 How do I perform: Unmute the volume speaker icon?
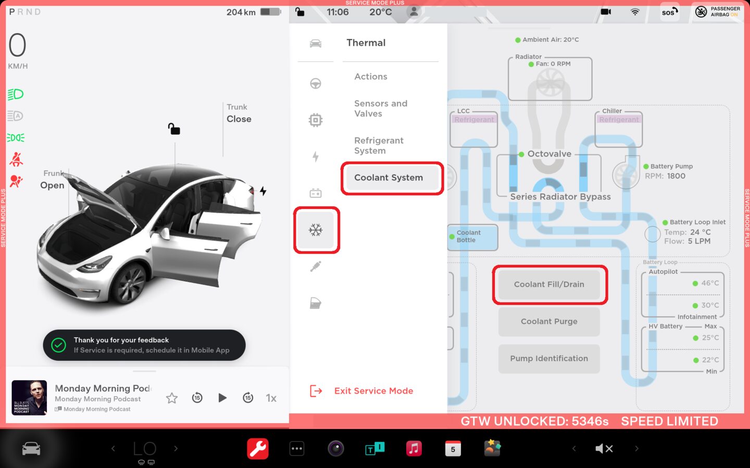pos(604,448)
